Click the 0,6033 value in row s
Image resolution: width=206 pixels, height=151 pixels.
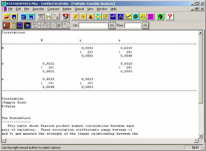(48, 79)
